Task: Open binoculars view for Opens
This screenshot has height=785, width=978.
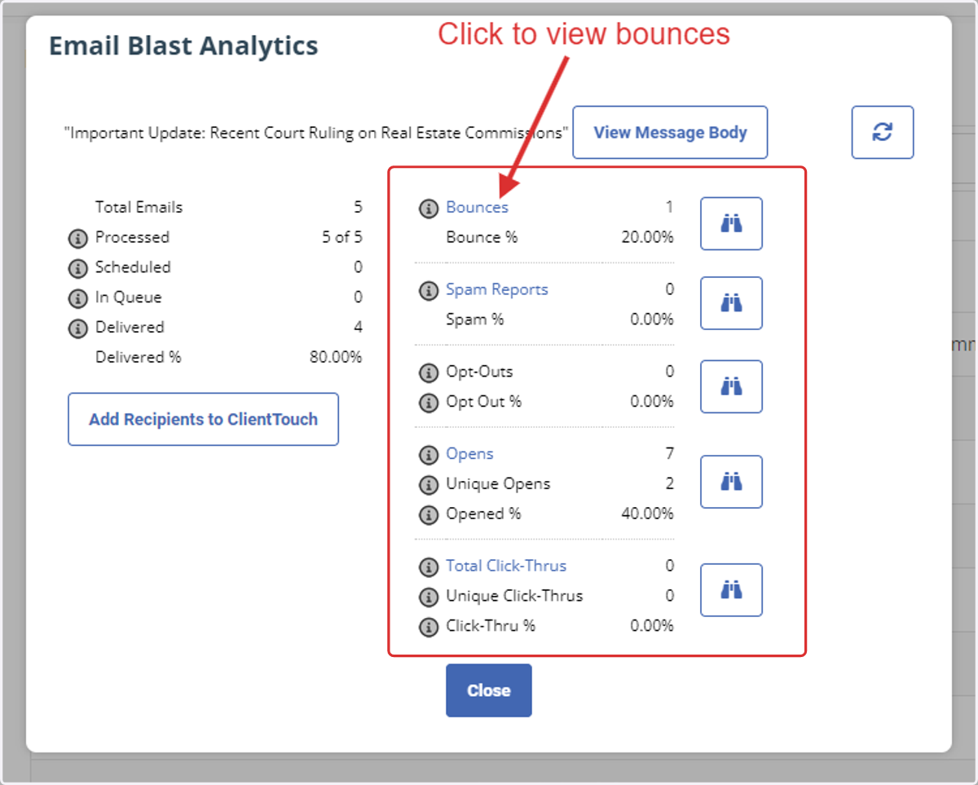Action: (x=731, y=482)
